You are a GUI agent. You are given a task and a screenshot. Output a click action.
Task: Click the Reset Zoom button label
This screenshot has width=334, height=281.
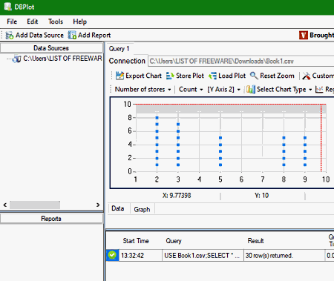[277, 76]
